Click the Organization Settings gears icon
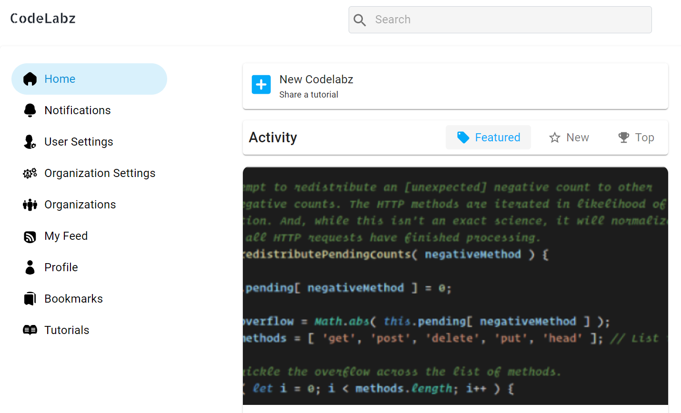This screenshot has width=681, height=413. tap(30, 173)
